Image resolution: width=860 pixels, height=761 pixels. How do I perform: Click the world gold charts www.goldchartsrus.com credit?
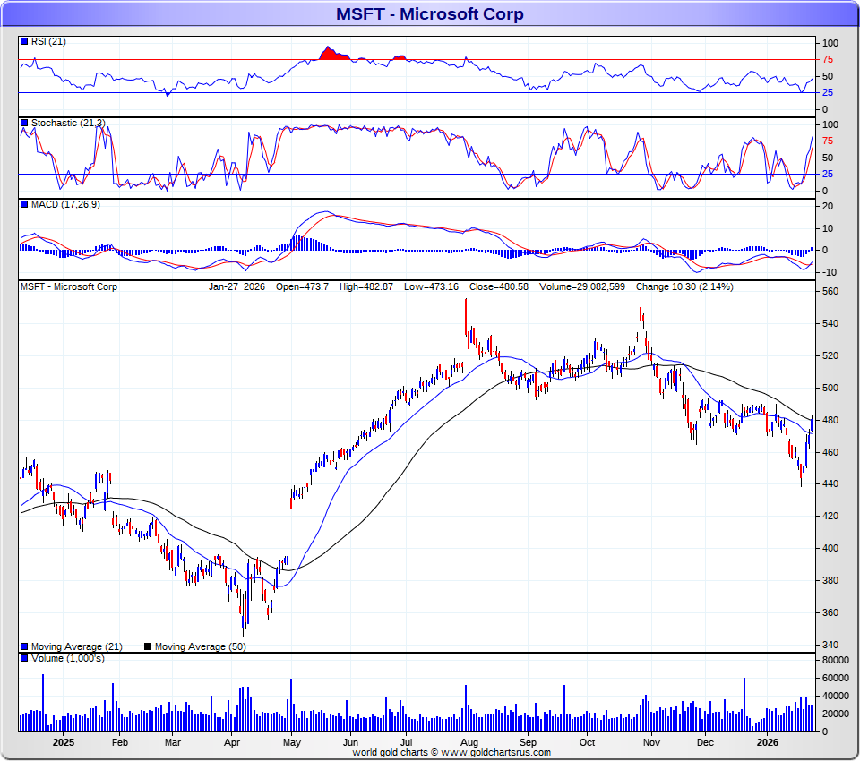[451, 752]
